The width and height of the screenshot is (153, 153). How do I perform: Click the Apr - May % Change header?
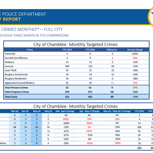point(89,111)
